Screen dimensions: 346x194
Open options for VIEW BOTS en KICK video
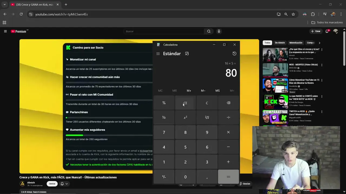(x=322, y=96)
